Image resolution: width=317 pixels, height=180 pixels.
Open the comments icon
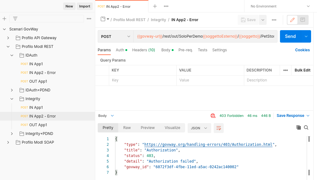(x=303, y=20)
